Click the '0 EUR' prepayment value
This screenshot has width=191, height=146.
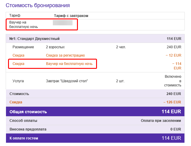click(176, 129)
